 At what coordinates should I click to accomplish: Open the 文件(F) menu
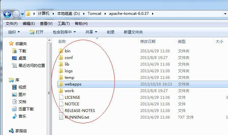pyautogui.click(x=12, y=24)
